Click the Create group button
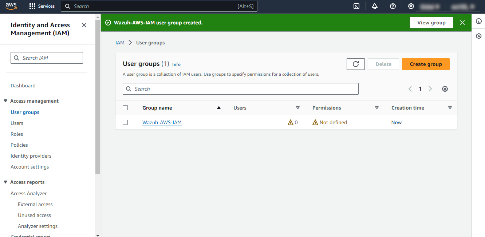Image resolution: width=485 pixels, height=237 pixels. [x=426, y=64]
